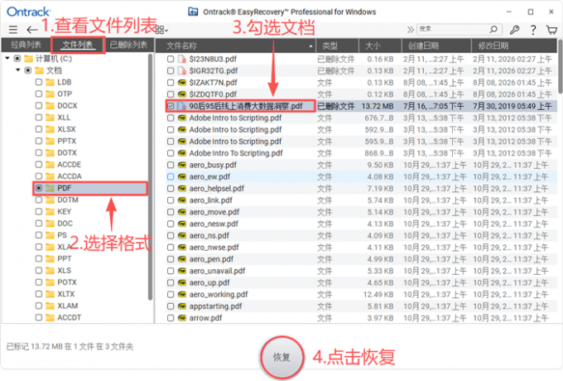Click size cell 13.72 MB
Screen dimensions: 563x381
(377, 106)
